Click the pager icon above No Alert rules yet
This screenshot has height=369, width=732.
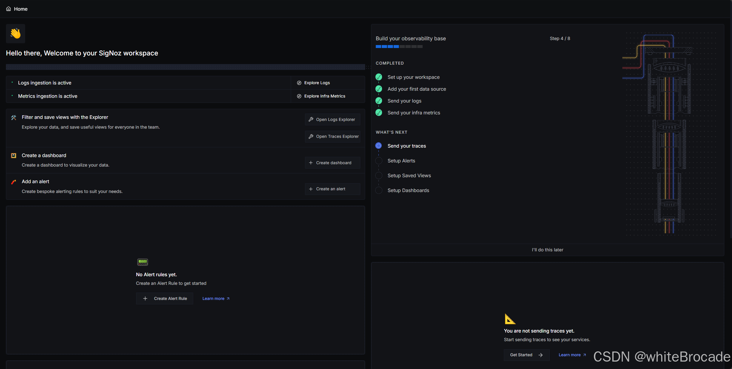[x=143, y=262]
